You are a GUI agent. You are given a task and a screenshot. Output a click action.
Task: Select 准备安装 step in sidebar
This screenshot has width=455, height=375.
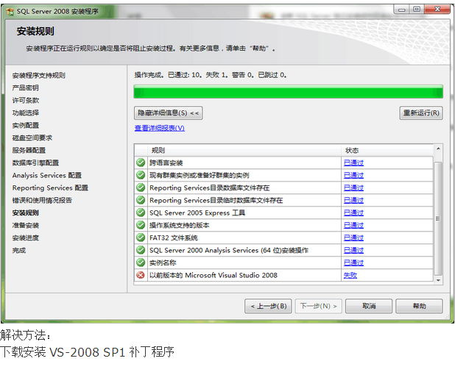point(26,225)
